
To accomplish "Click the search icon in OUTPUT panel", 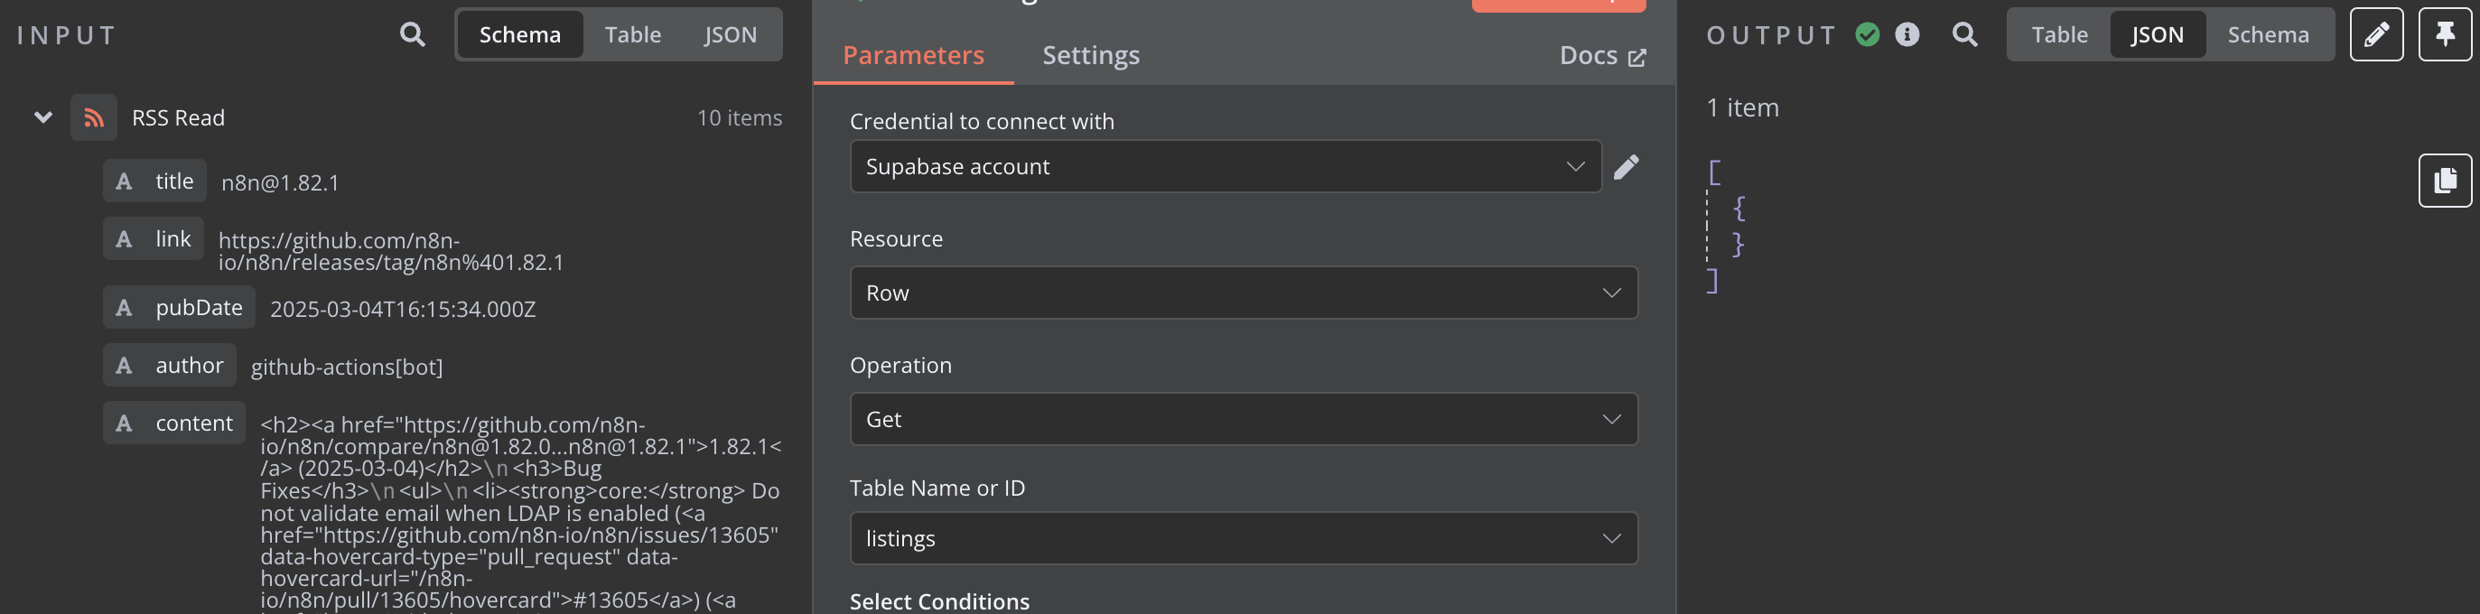I will 1964,34.
